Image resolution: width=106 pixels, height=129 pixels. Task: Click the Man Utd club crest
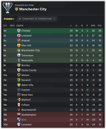(19, 45)
